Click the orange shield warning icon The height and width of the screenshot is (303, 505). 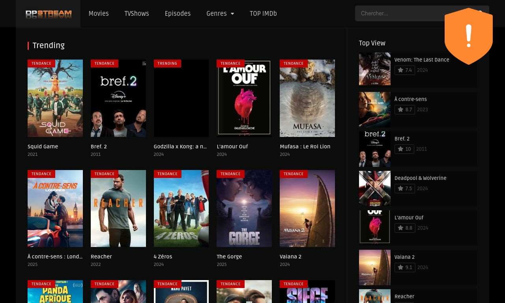[468, 36]
